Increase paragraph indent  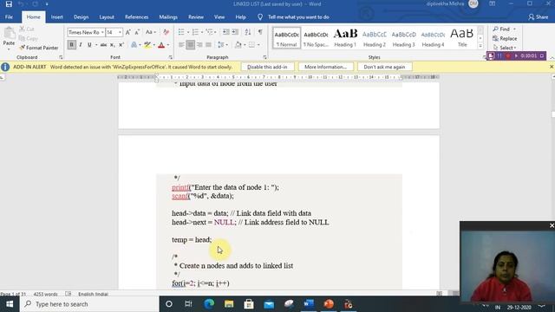point(235,32)
